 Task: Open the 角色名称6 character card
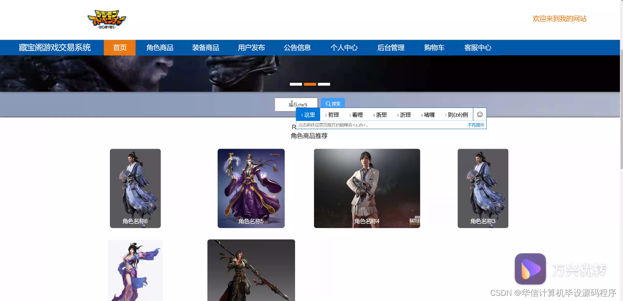click(x=135, y=188)
